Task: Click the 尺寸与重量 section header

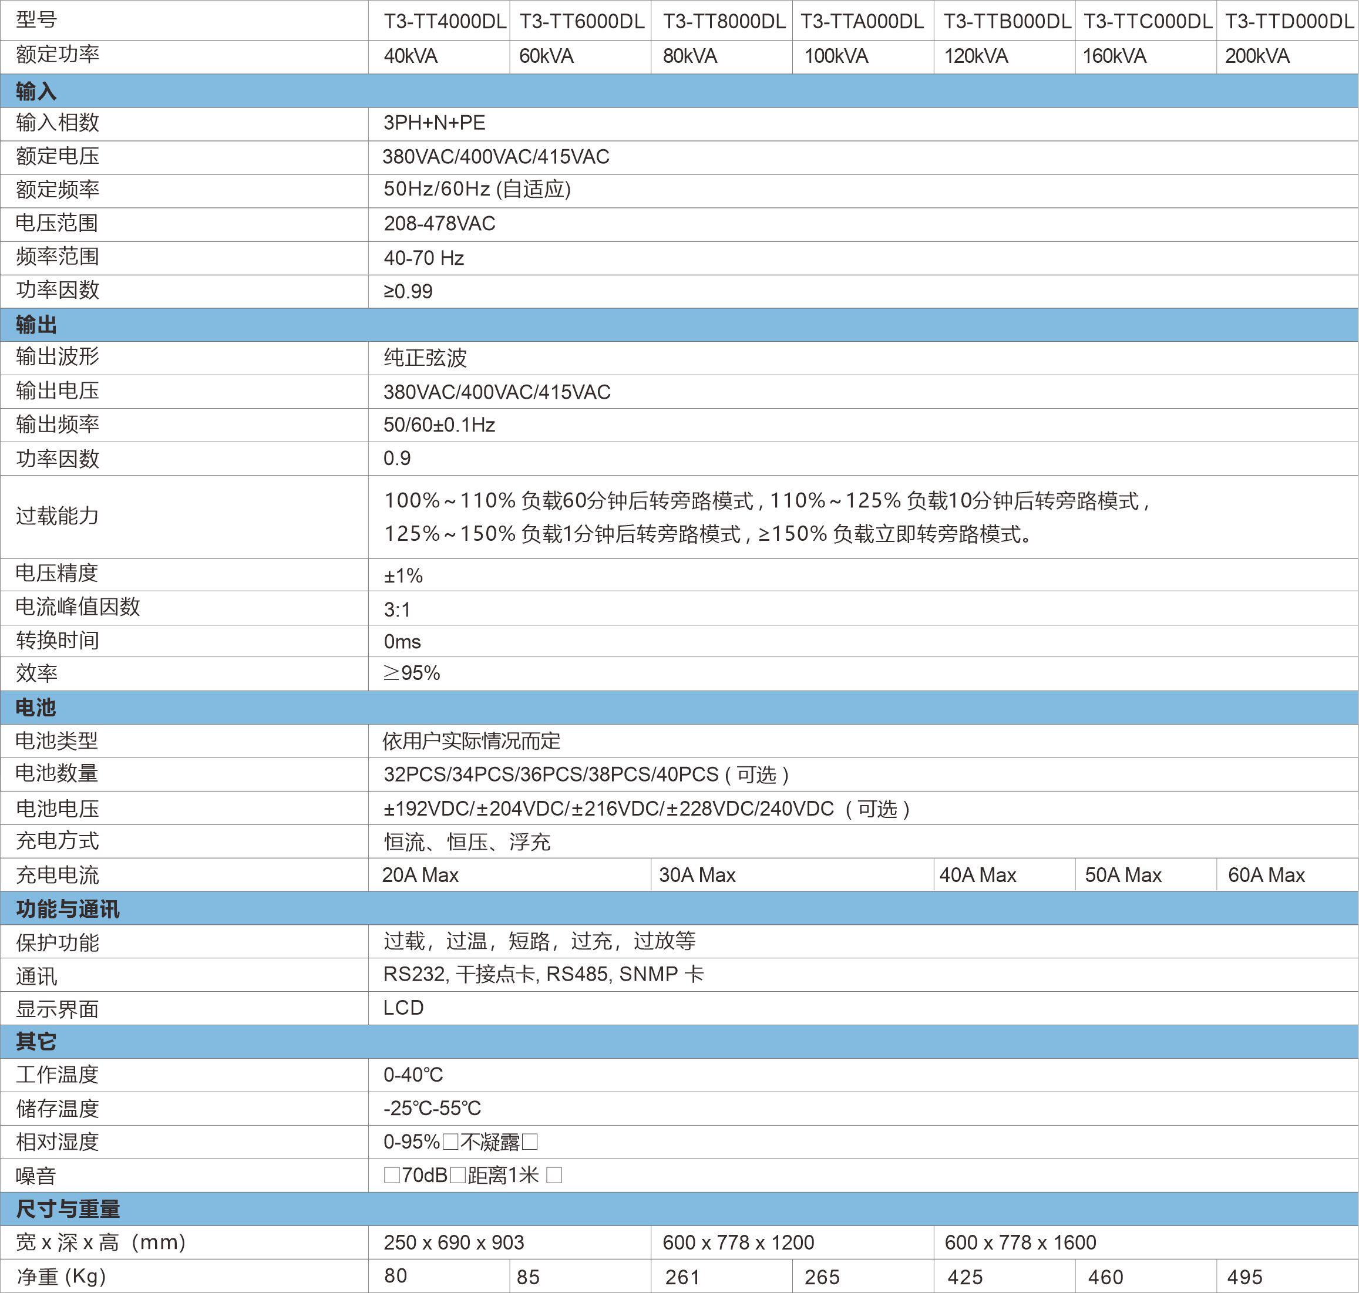Action: (x=68, y=1209)
